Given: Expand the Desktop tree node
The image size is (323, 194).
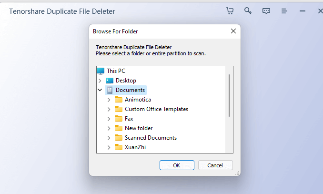Looking at the screenshot, I should tap(100, 81).
